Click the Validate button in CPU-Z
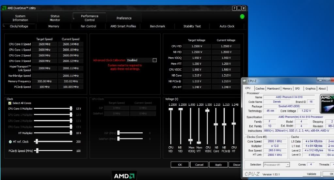The height and width of the screenshot is (180, 334). coord(311,174)
